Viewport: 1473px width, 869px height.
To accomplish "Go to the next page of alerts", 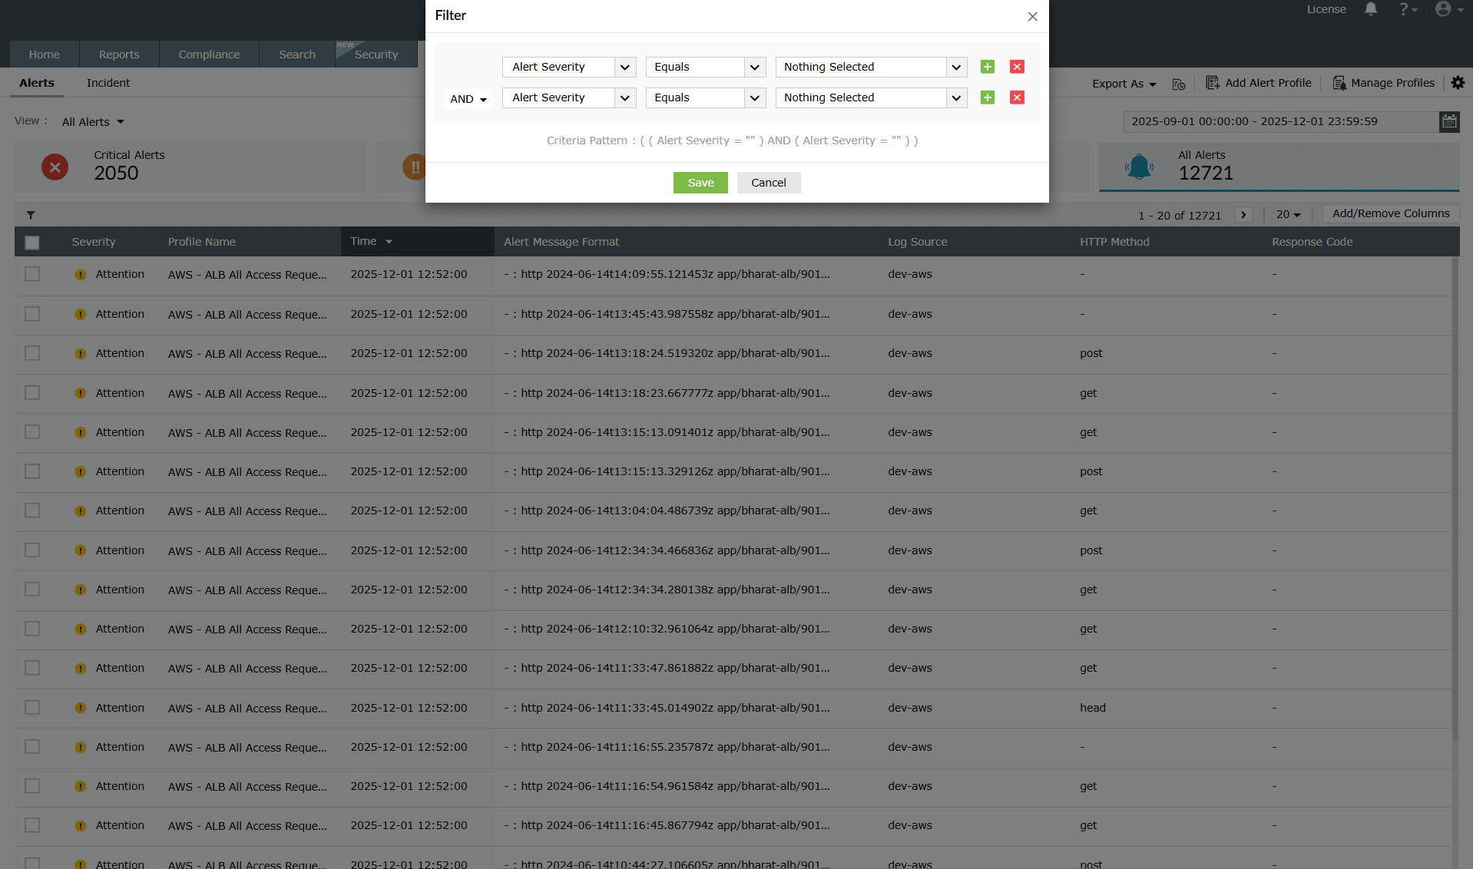I will [x=1243, y=214].
